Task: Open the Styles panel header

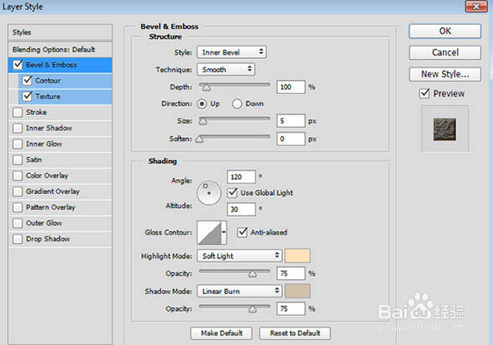Action: coord(60,32)
